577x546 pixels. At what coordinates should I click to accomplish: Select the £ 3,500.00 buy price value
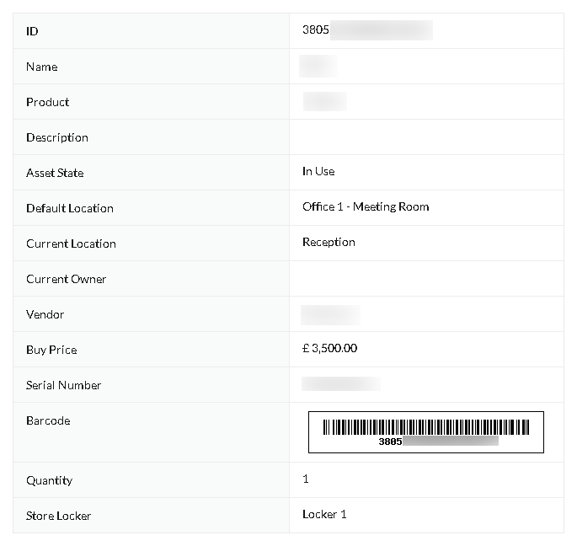pos(329,348)
